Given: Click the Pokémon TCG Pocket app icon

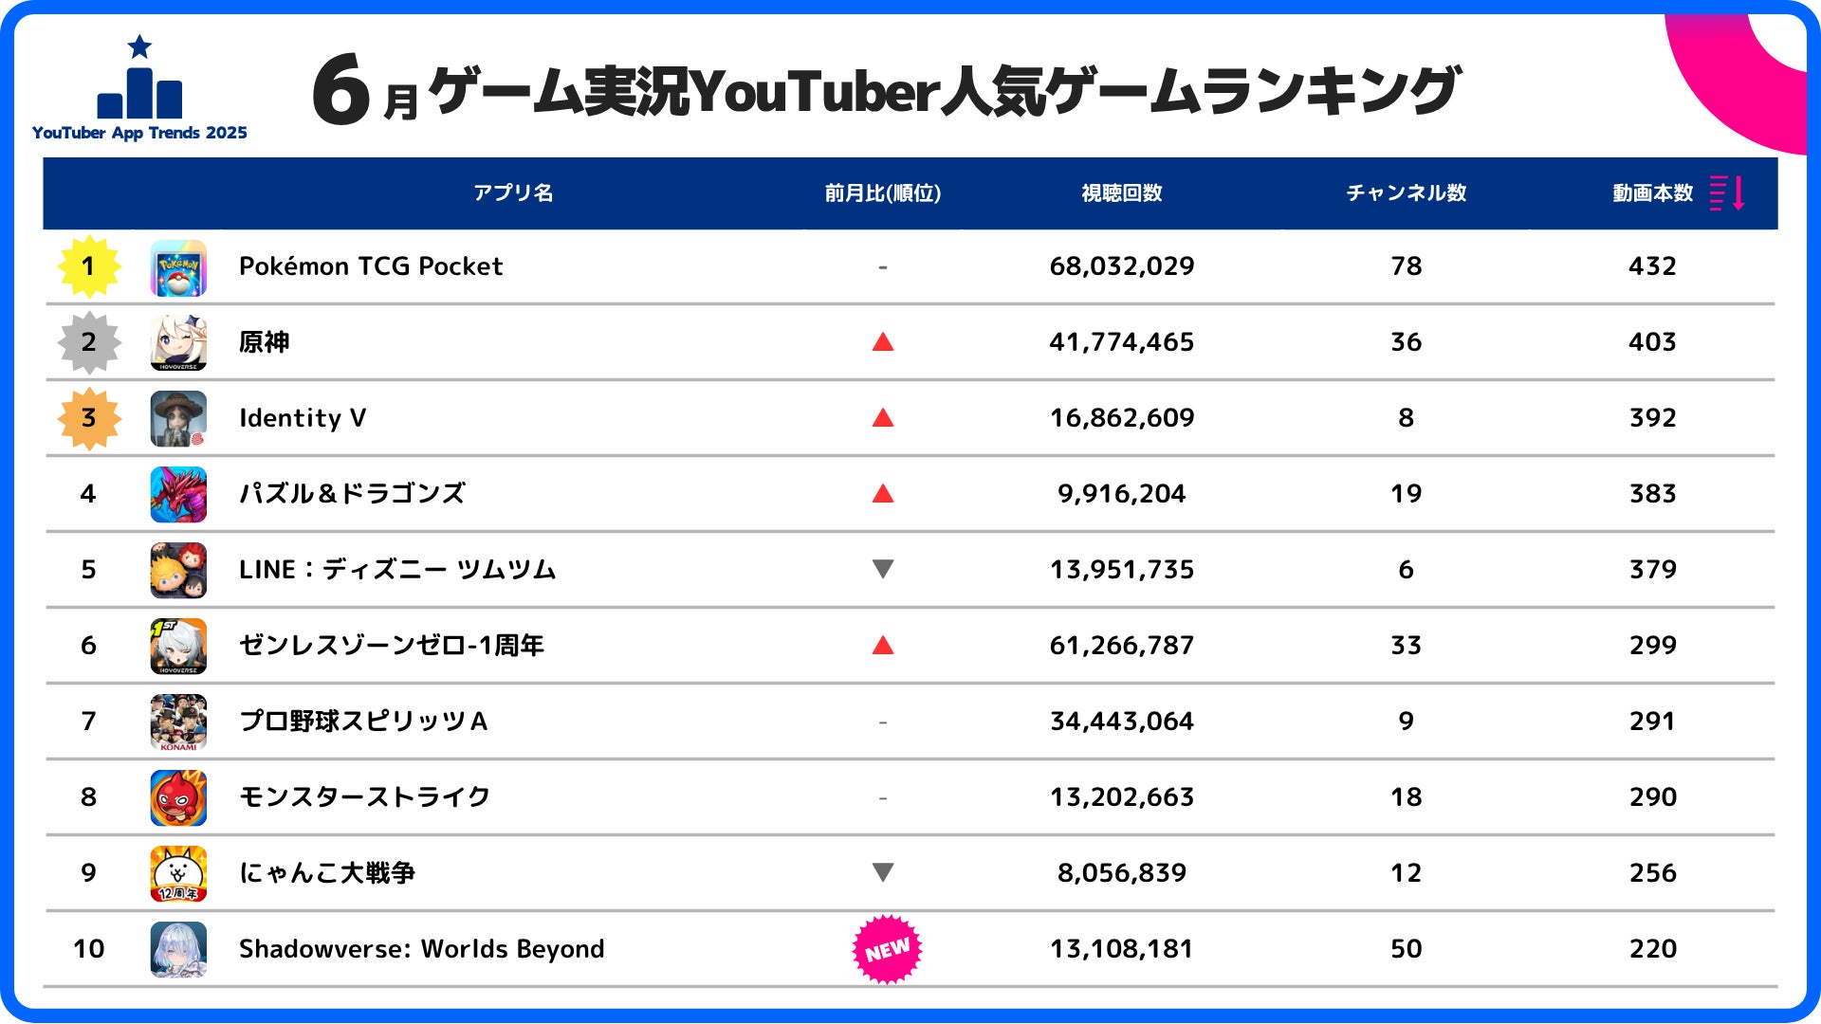Looking at the screenshot, I should tap(178, 267).
